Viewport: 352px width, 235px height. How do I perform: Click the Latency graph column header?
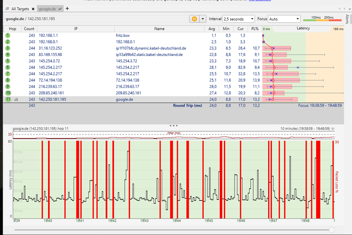(x=303, y=28)
